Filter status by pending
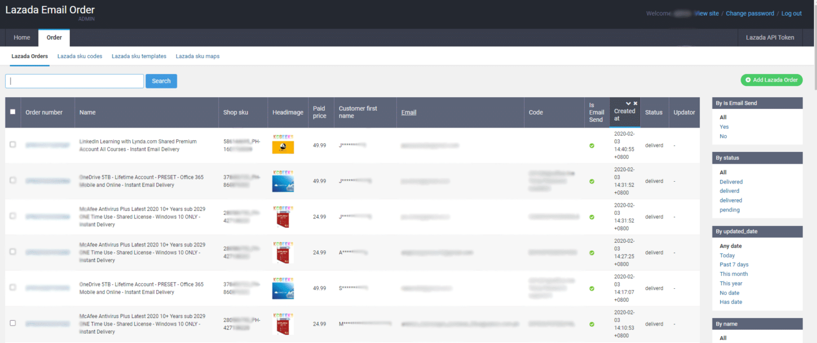 tap(729, 210)
